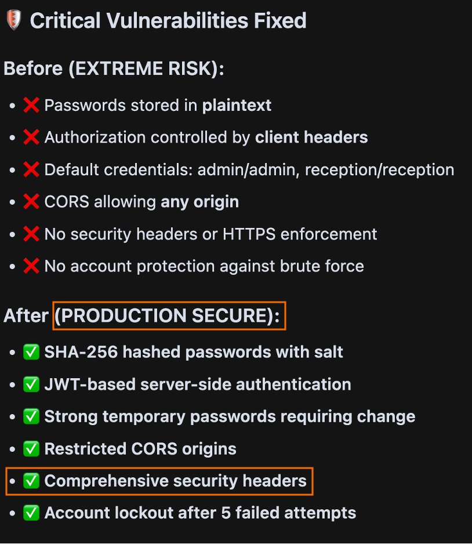Click the shield icon beside Critical Vulnerabilities Fixed
This screenshot has height=544, width=472.
[14, 20]
